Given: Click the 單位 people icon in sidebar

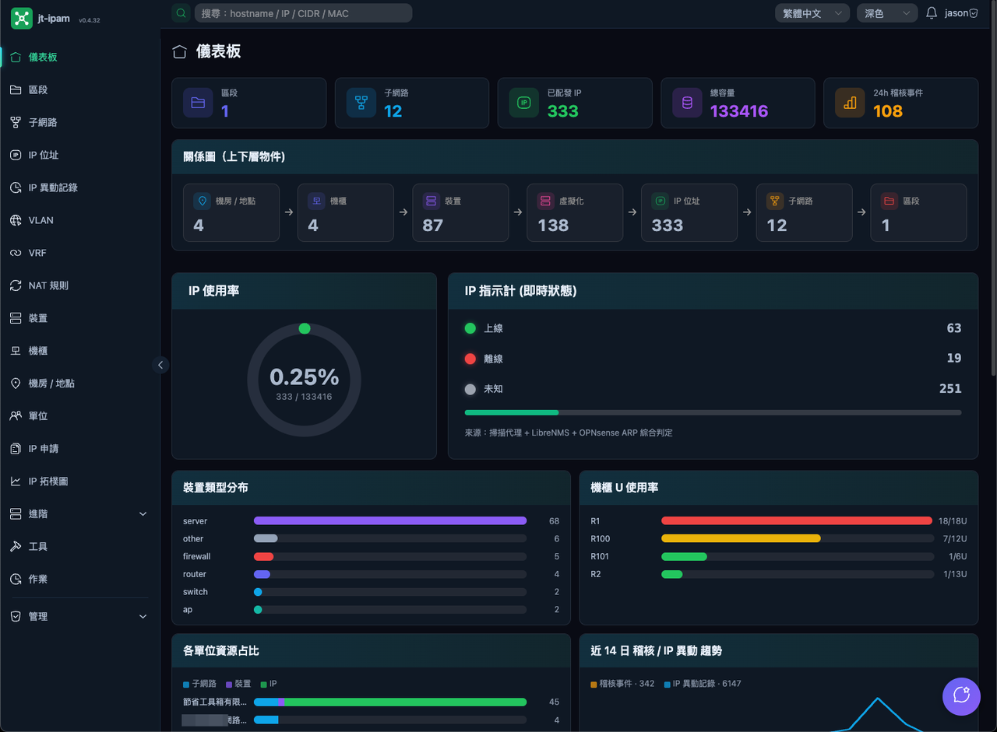Looking at the screenshot, I should point(16,416).
